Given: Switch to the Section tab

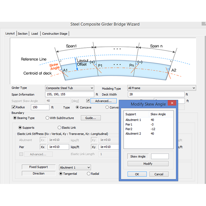Looking at the screenshot, I should tap(23, 34).
